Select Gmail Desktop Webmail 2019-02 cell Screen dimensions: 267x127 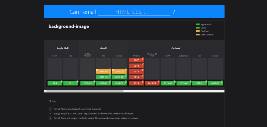[88, 83]
